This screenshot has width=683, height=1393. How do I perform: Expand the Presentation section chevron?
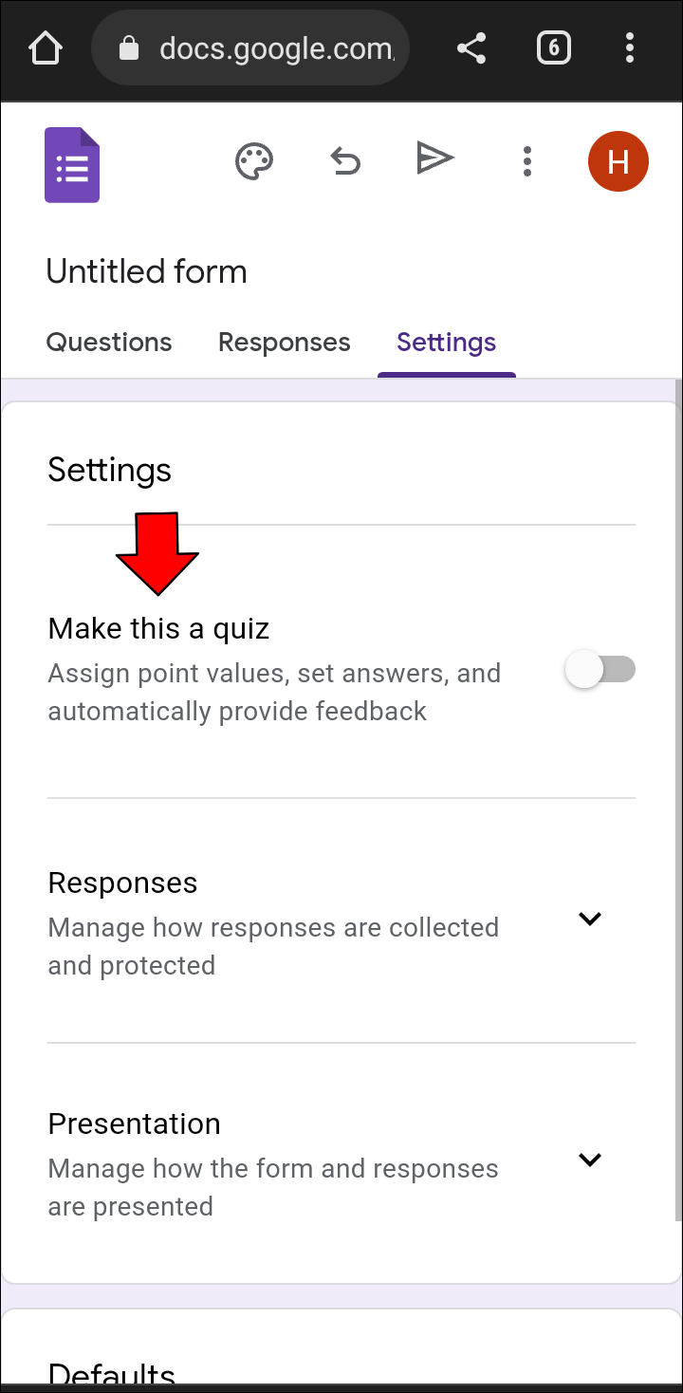pos(590,1160)
